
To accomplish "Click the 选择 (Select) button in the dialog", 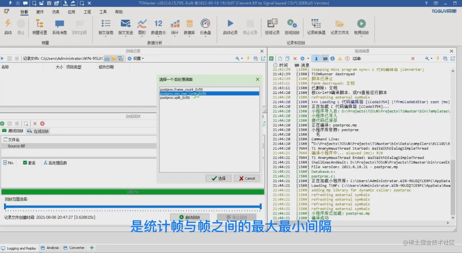I will click(x=218, y=178).
